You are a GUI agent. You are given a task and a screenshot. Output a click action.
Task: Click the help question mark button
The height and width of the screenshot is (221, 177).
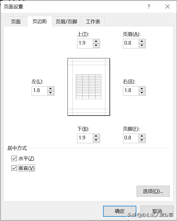[149, 7]
